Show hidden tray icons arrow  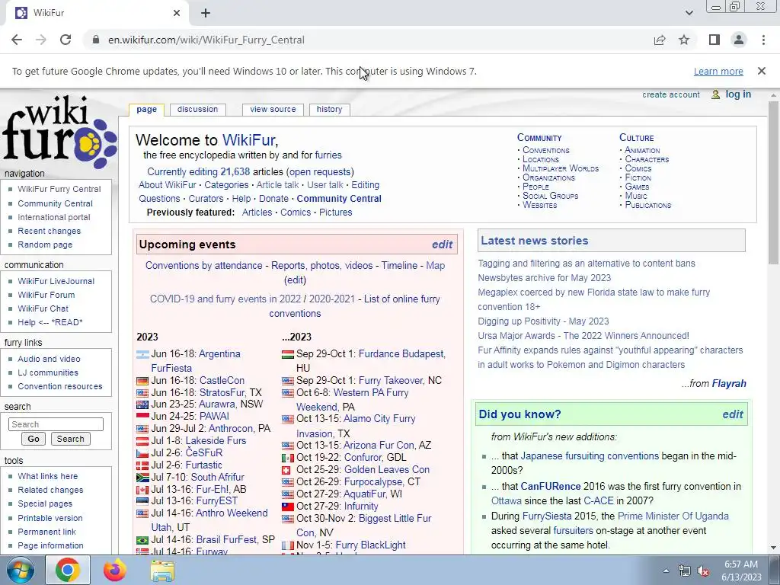coord(666,571)
